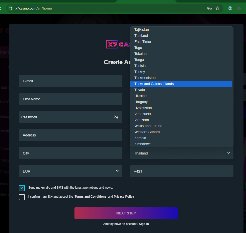Screen dimensions: 246x233
Task: Open the Sign in link
Action: pyautogui.click(x=144, y=224)
